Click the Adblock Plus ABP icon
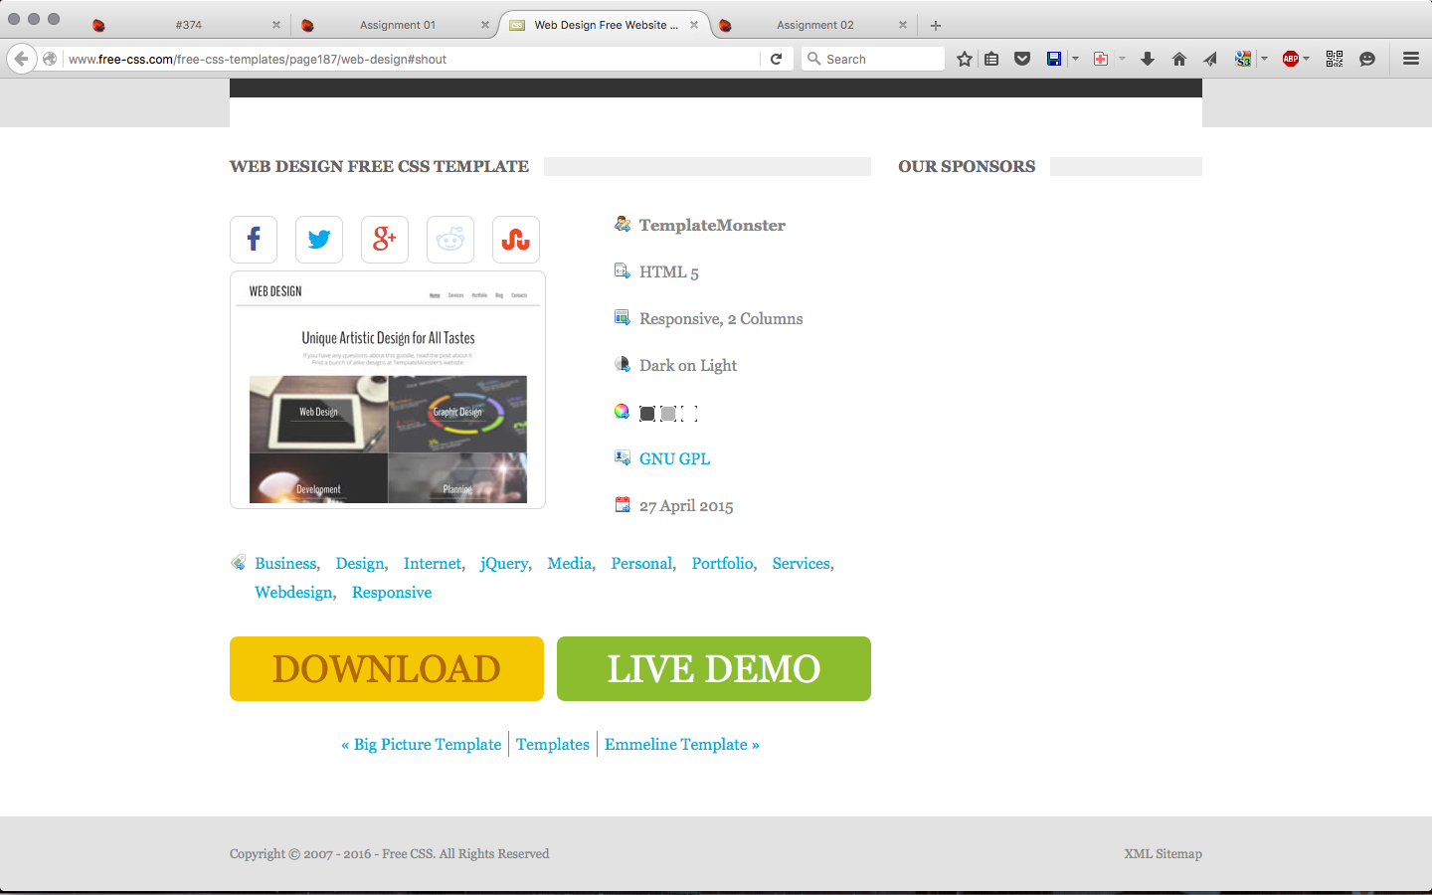The width and height of the screenshot is (1432, 895). tap(1291, 59)
